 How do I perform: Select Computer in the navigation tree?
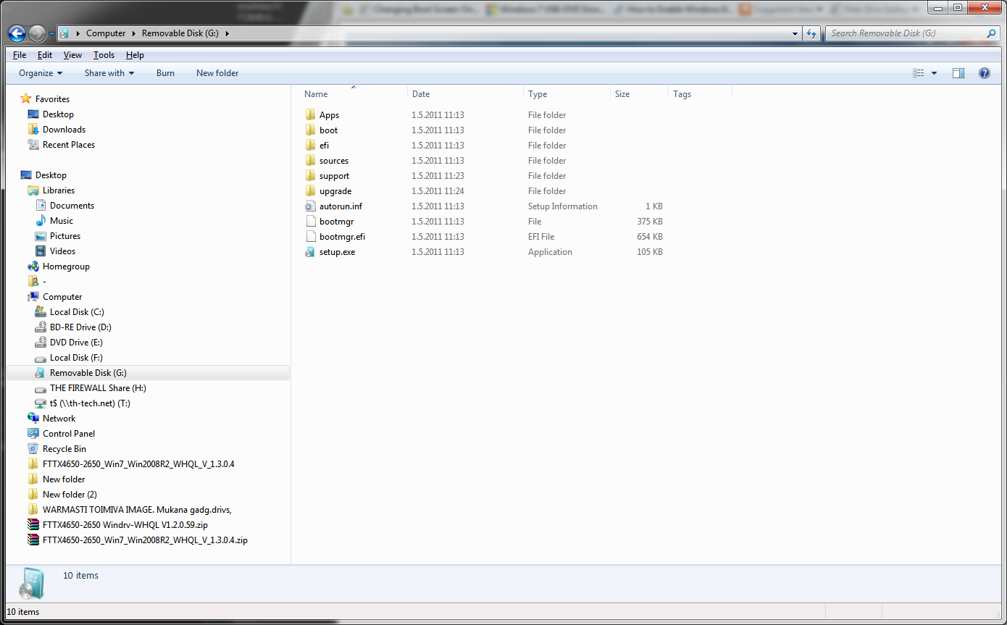[62, 297]
